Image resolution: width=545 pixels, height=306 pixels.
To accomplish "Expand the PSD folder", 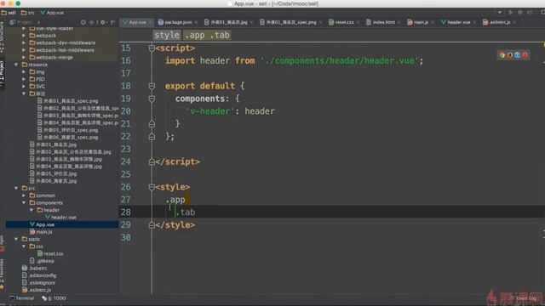I will 24,79.
